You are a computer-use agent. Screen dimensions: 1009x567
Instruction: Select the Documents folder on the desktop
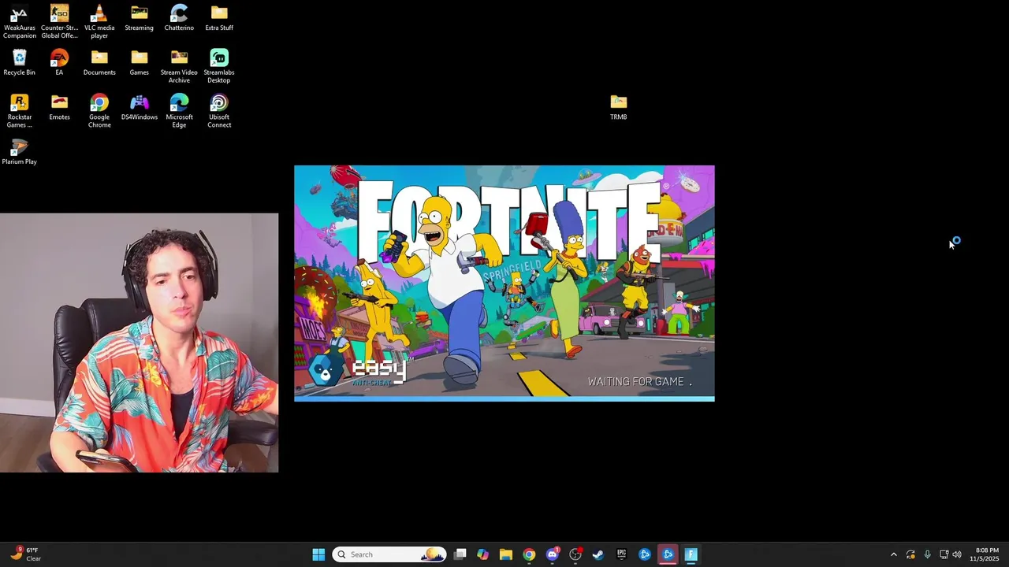[99, 63]
